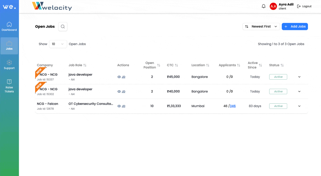321x176 pixels.
Task: Open Support in the sidebar
Action: click(9, 65)
